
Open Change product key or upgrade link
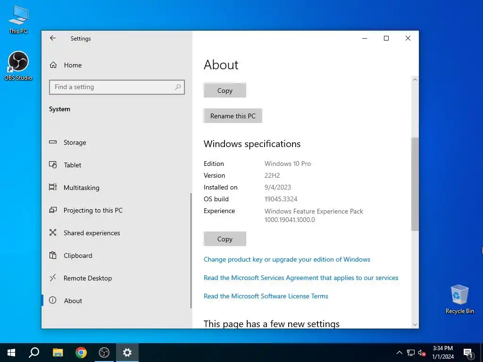[x=287, y=260]
